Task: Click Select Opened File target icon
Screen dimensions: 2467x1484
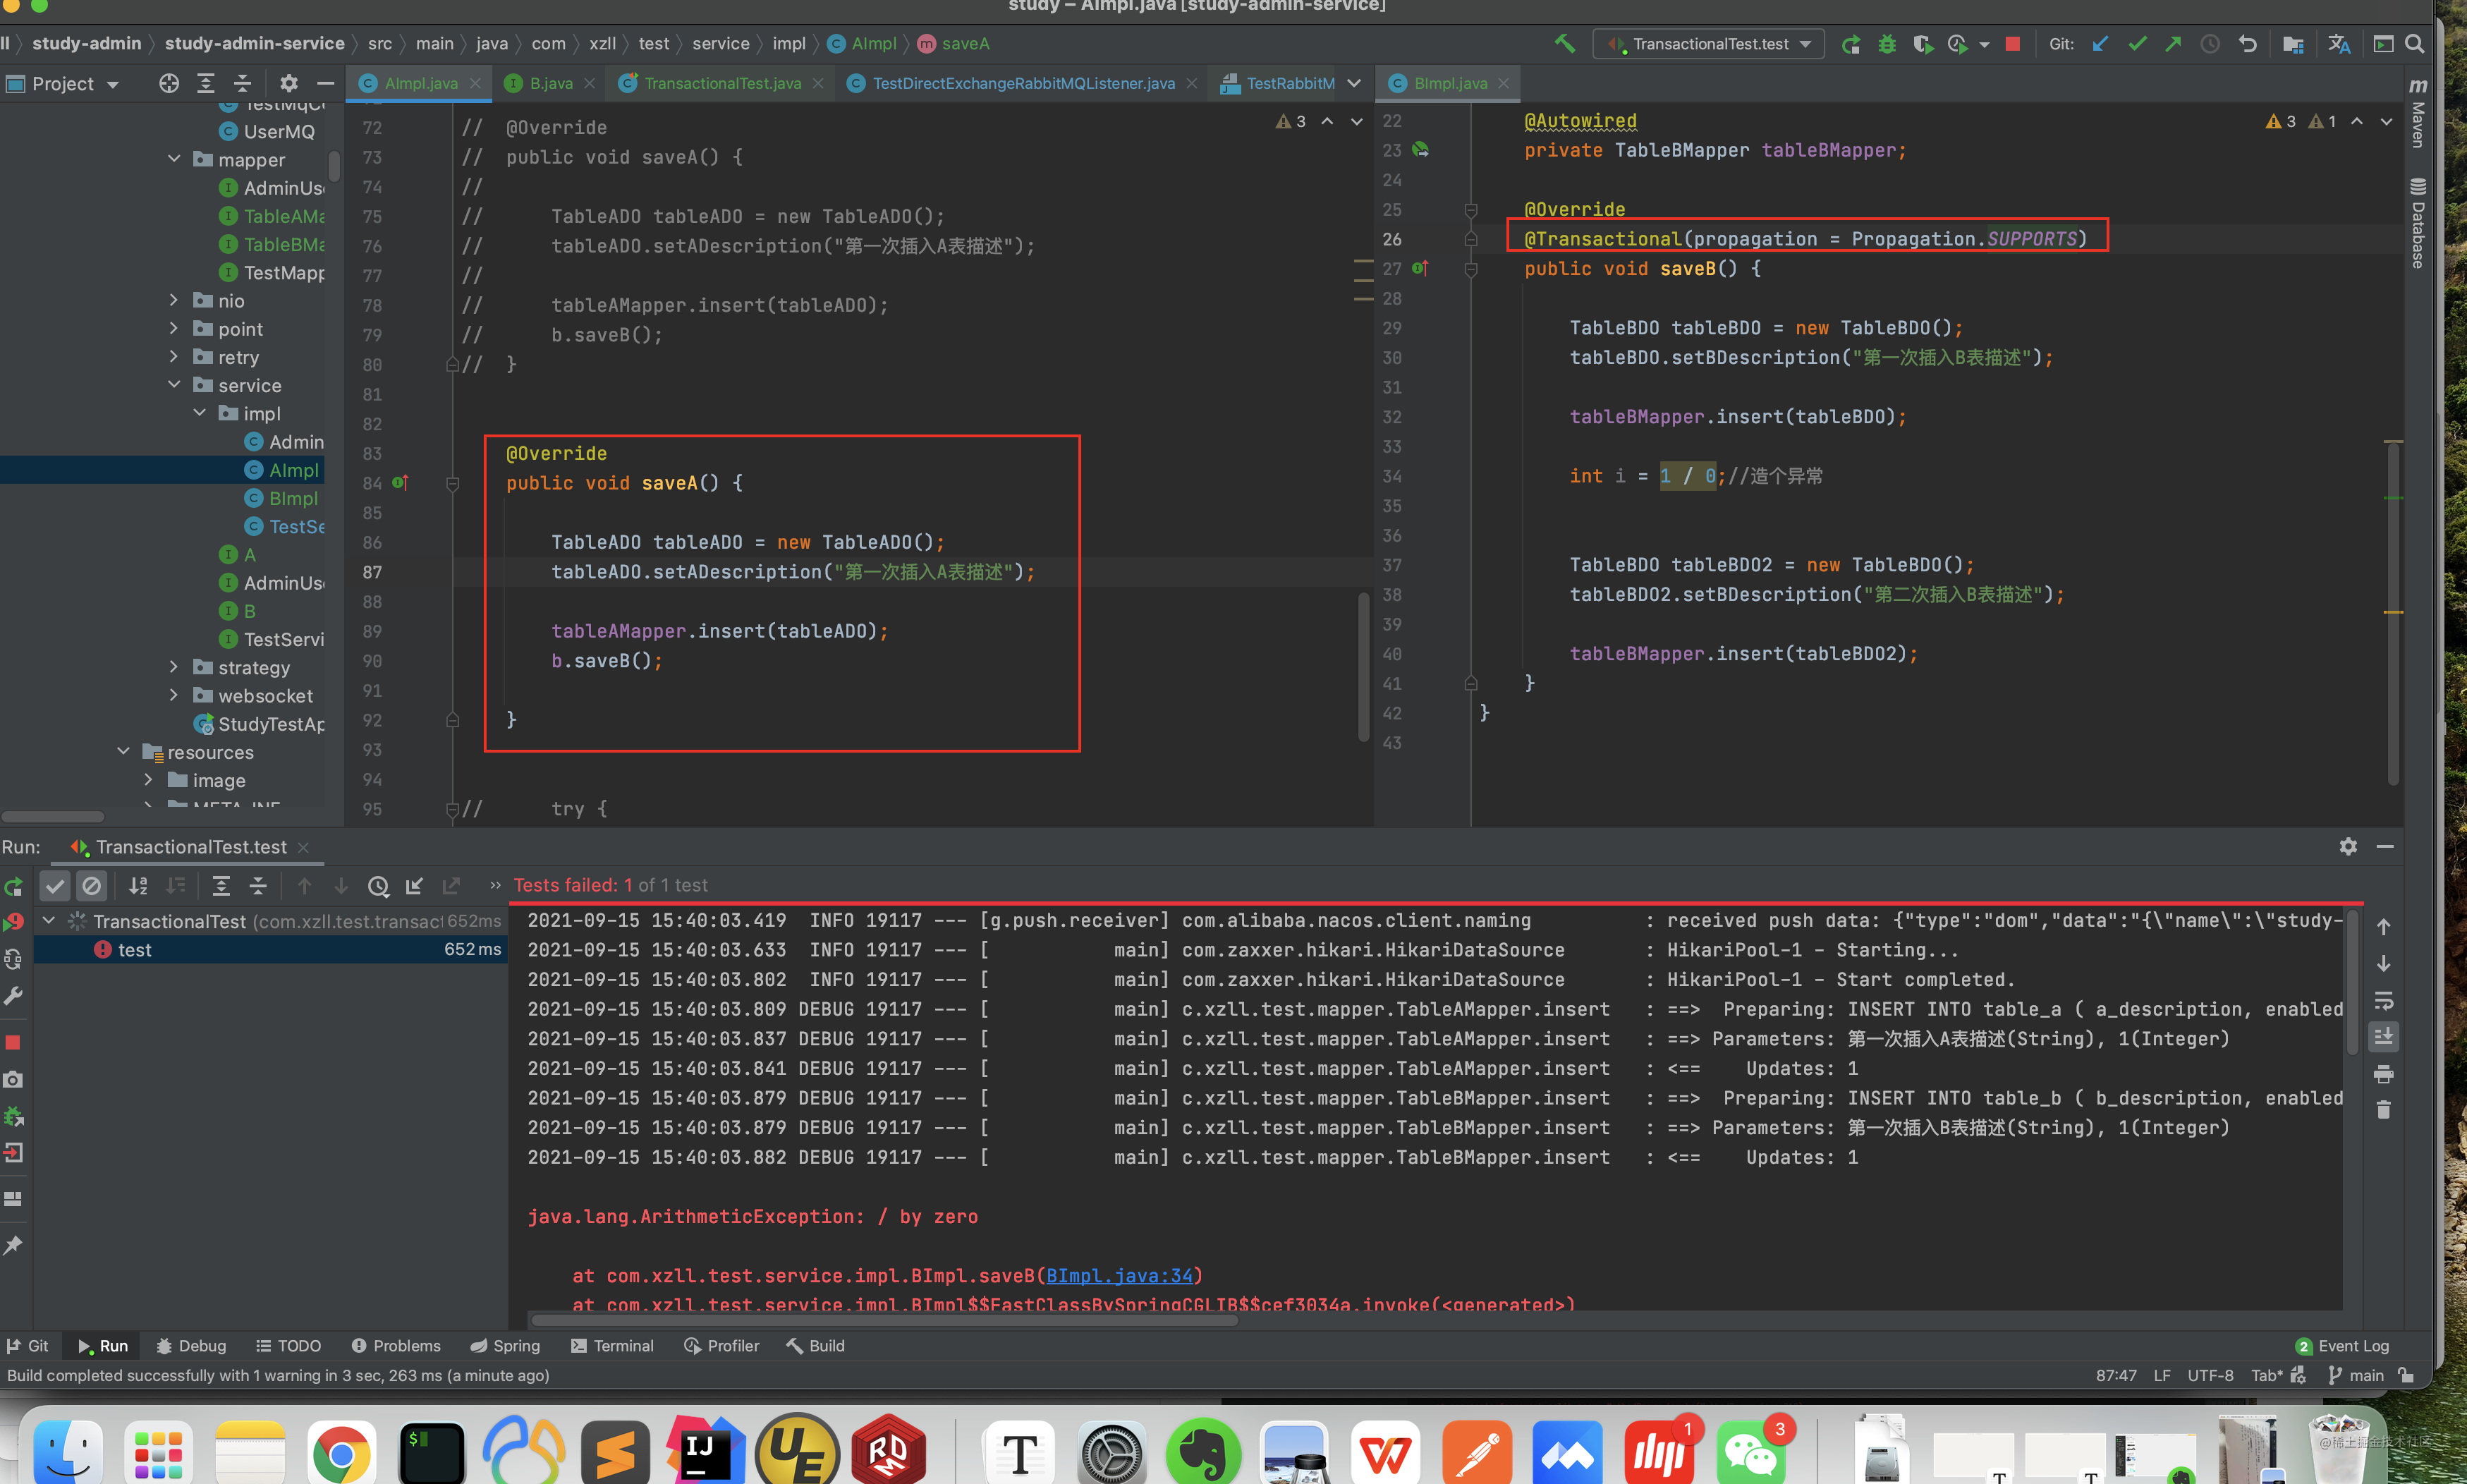Action: coord(169,83)
